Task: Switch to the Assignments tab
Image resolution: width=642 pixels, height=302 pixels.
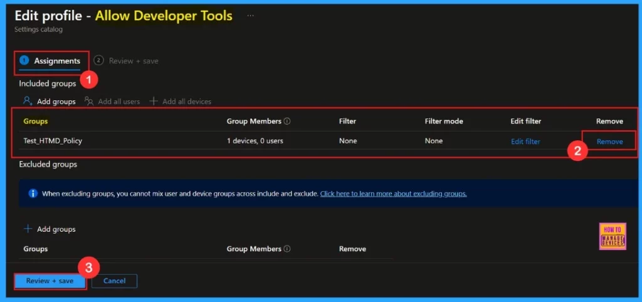Action: (51, 61)
